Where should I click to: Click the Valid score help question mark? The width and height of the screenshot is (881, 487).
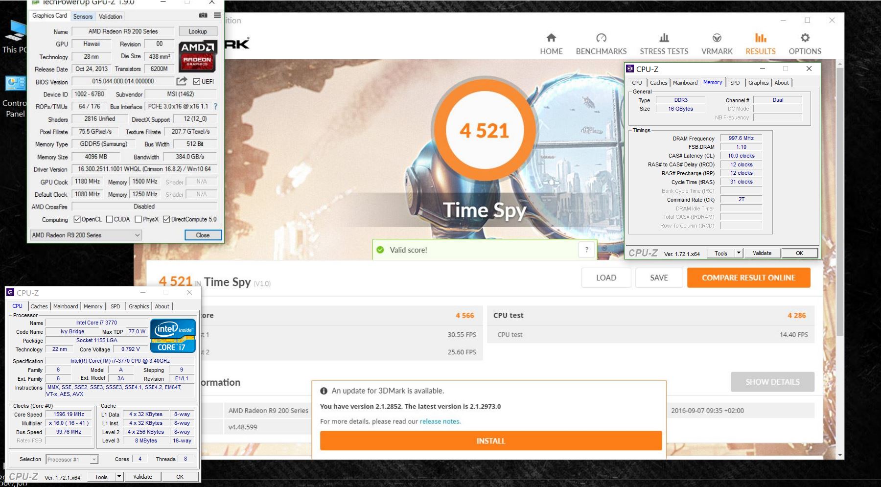point(587,250)
